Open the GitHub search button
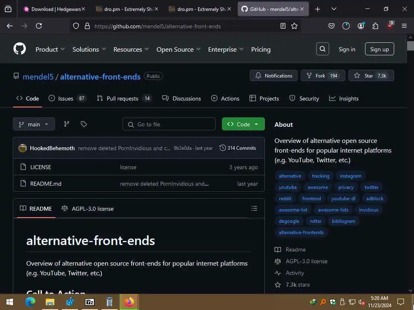Image resolution: width=414 pixels, height=310 pixels. pyautogui.click(x=322, y=49)
